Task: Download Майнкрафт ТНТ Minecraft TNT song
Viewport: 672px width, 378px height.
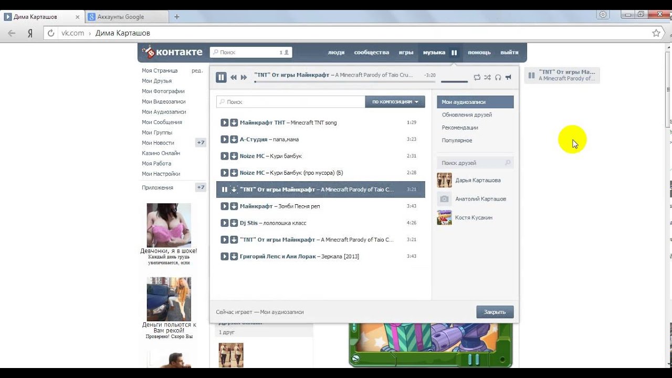Action: click(x=234, y=122)
